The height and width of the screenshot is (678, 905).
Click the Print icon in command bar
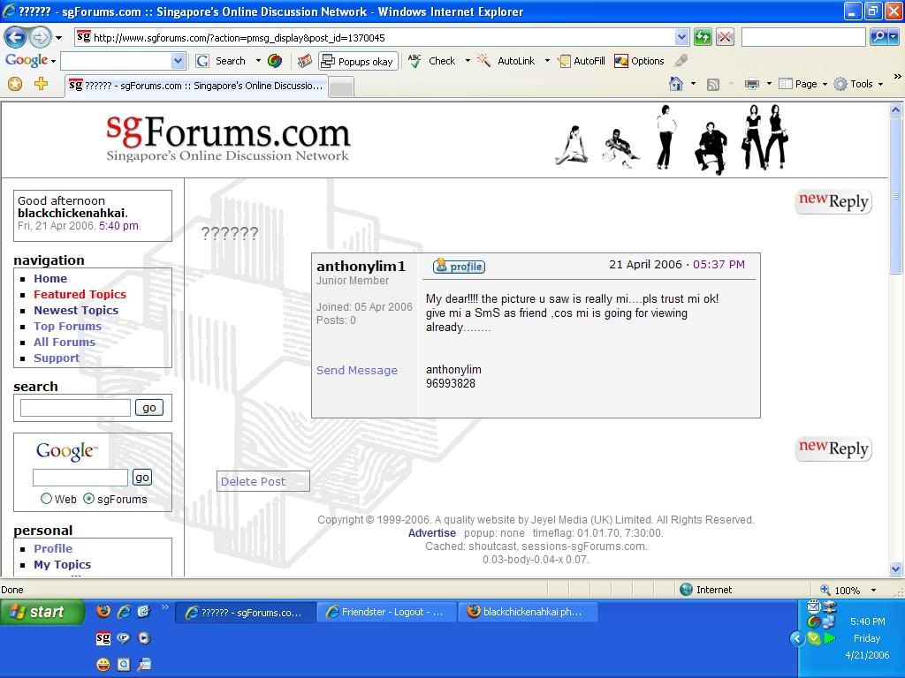tap(751, 84)
